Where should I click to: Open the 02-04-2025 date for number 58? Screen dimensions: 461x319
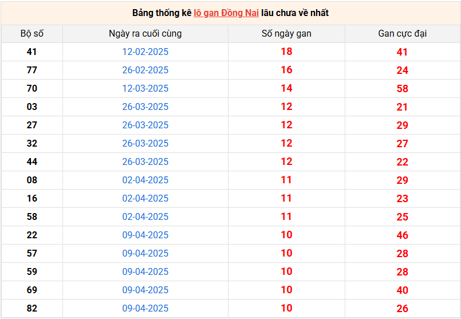click(145, 217)
